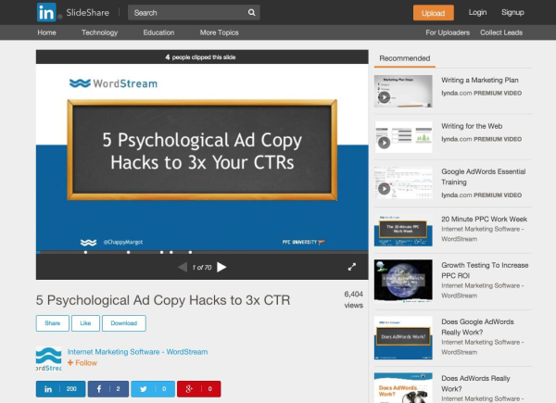Open Internet Marketing Software - WordStream profile link

tap(137, 352)
